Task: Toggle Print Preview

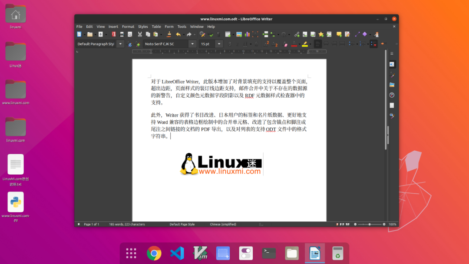Action: pos(130,34)
